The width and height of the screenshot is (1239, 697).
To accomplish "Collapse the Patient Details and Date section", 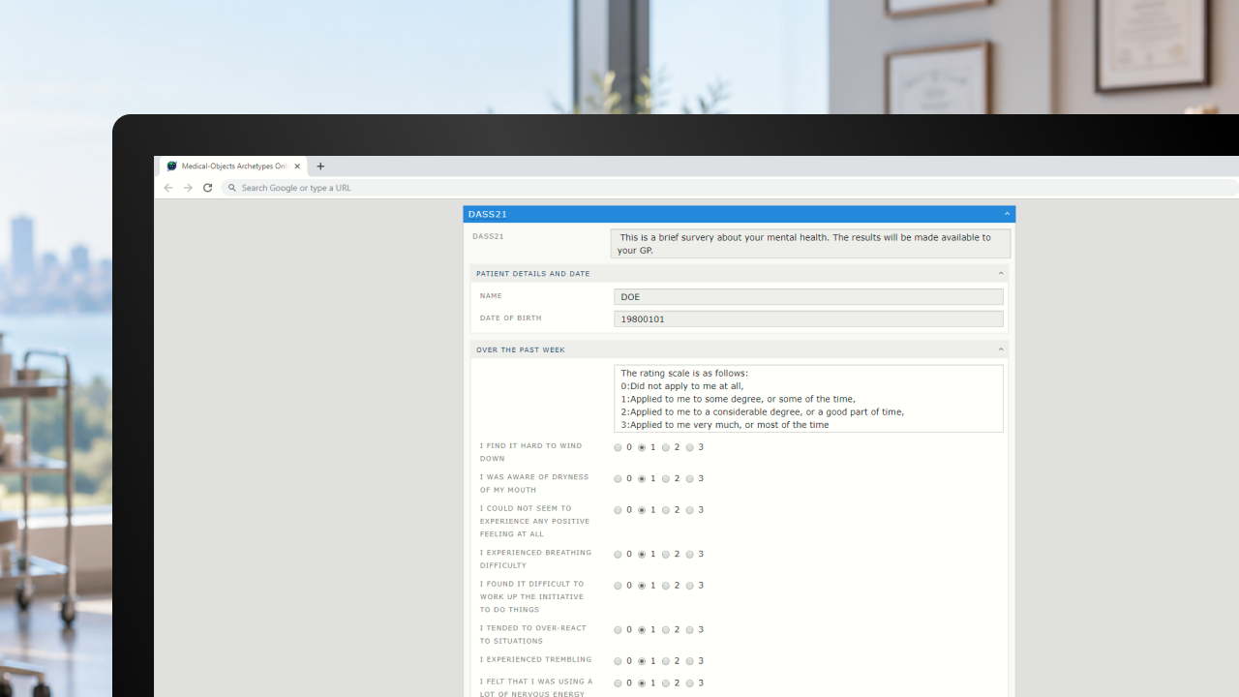I will point(1001,274).
